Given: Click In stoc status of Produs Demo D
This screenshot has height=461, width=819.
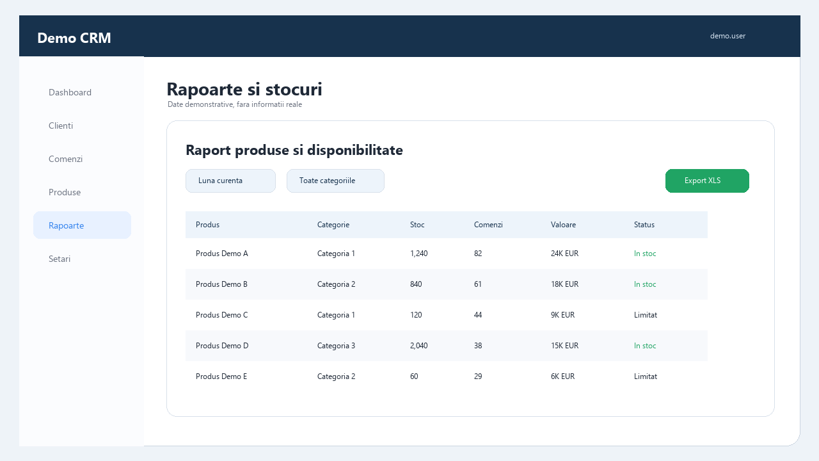Looking at the screenshot, I should (645, 346).
